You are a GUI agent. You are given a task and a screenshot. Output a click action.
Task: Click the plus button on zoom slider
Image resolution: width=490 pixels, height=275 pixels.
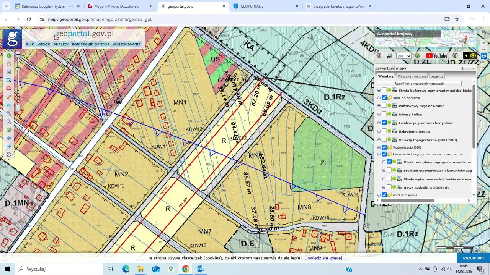click(x=18, y=54)
